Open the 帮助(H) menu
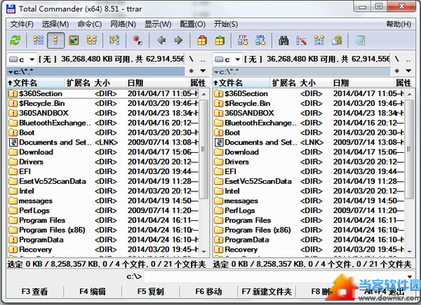Screen dimensions: 421x305 (399, 24)
